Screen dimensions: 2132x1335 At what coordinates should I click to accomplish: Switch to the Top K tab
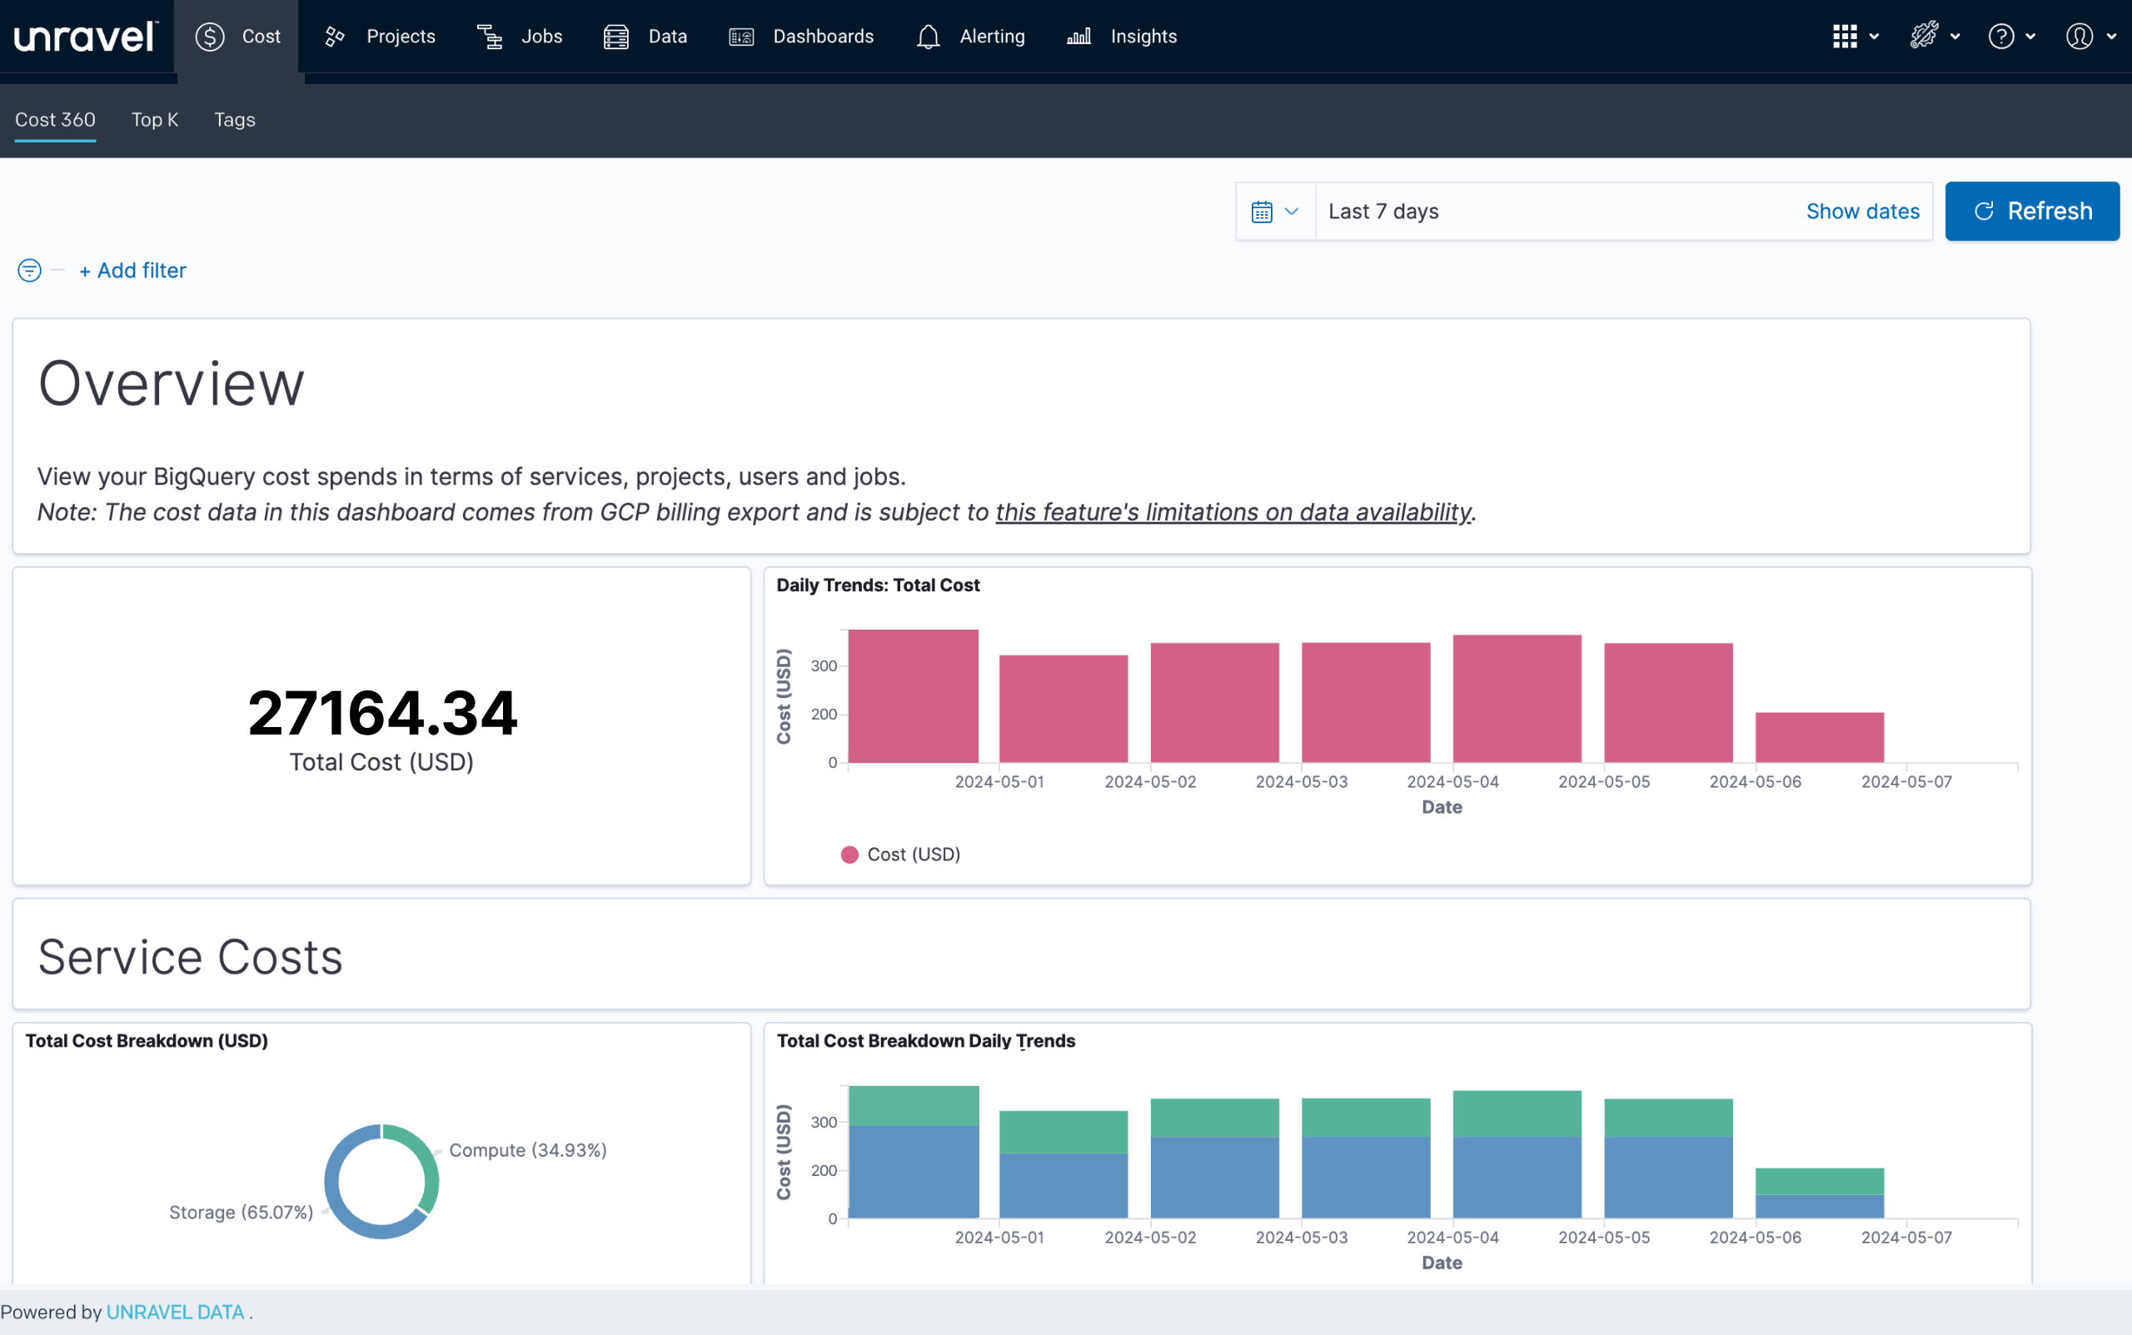coord(155,119)
